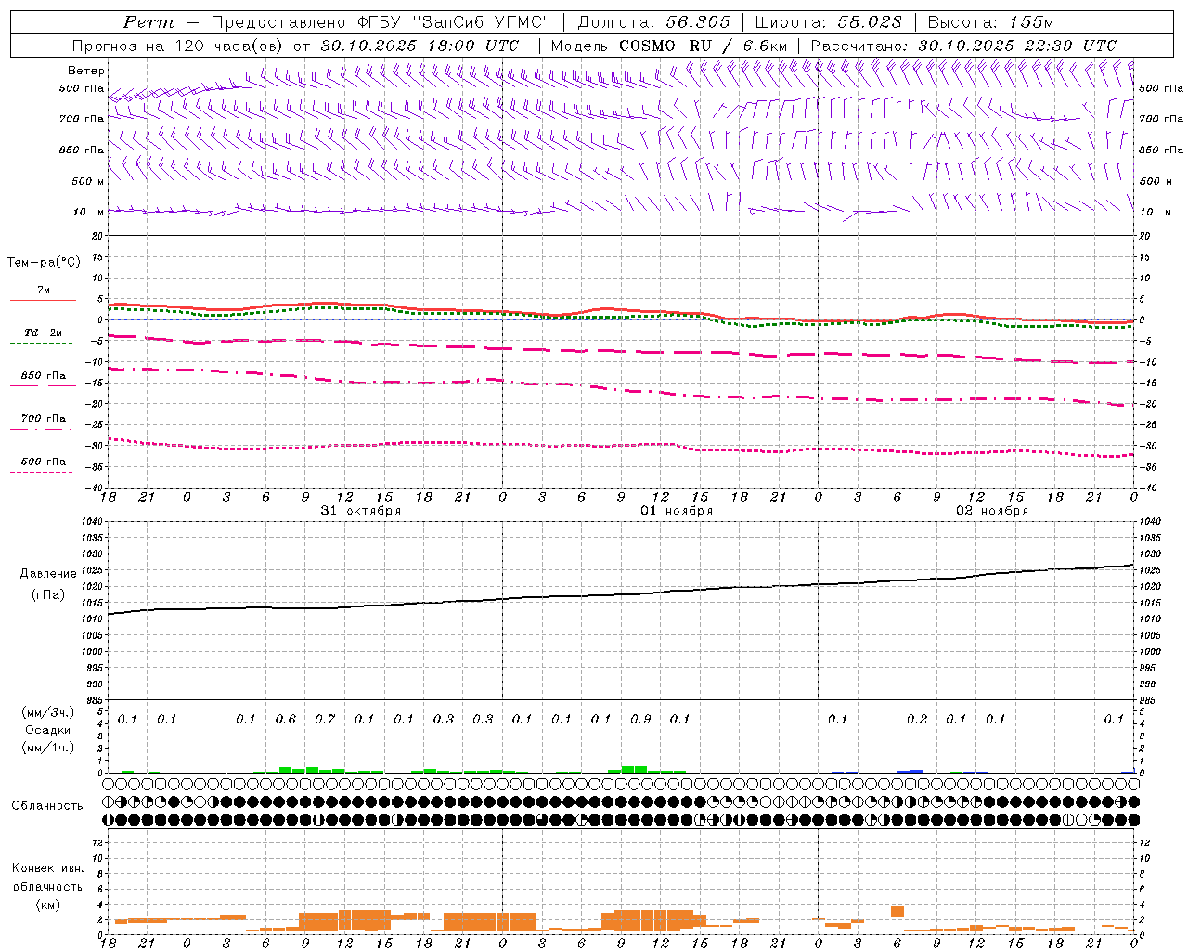Click the "0.7" precipitation value

pos(325,720)
